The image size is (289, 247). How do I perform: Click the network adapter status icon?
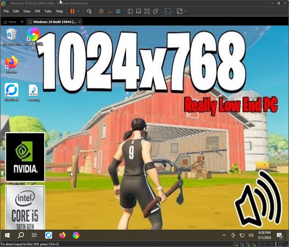point(248,244)
